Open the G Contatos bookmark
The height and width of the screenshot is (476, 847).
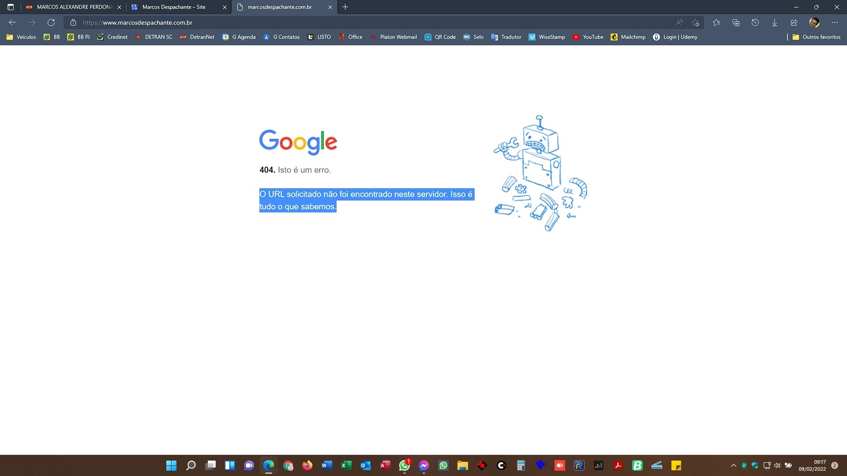click(x=281, y=37)
